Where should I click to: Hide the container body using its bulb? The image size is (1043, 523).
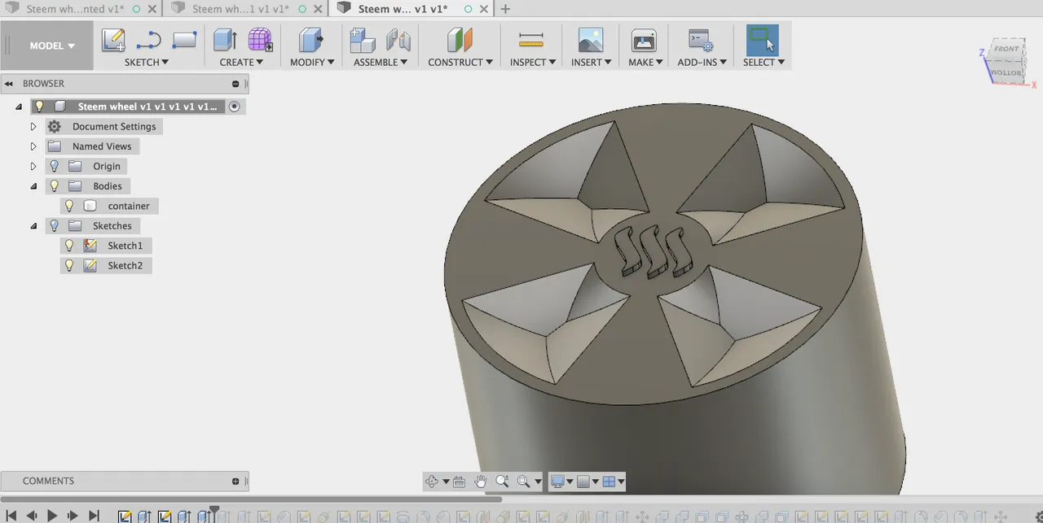coord(69,206)
